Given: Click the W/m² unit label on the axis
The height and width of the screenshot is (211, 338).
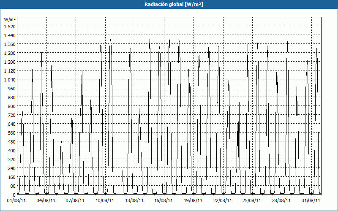Looking at the screenshot, I should pyautogui.click(x=10, y=19).
